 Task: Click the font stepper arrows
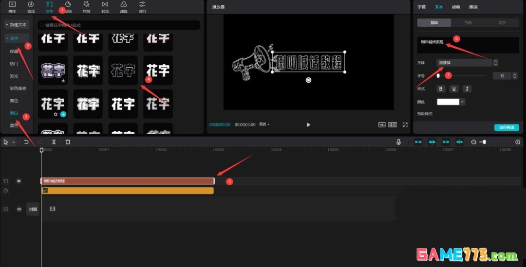point(495,63)
